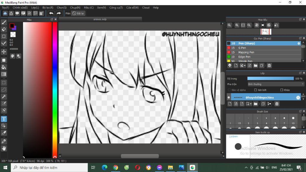
Task: Select the rectangular Select tool
Action: 4,83
